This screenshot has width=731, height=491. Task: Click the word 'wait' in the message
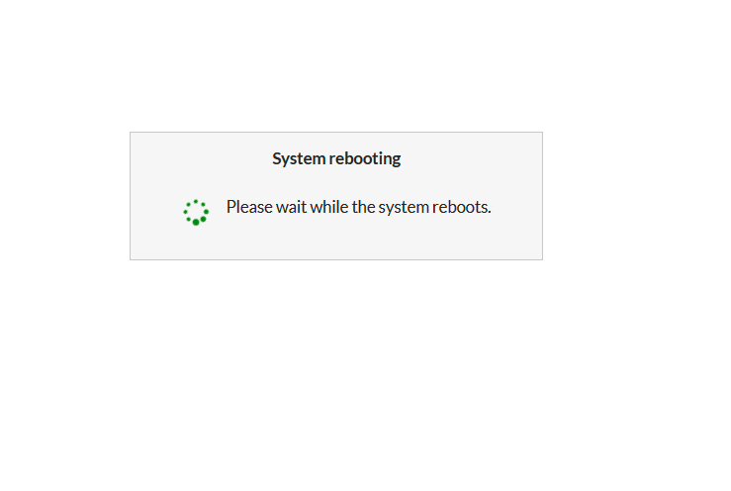coord(292,207)
